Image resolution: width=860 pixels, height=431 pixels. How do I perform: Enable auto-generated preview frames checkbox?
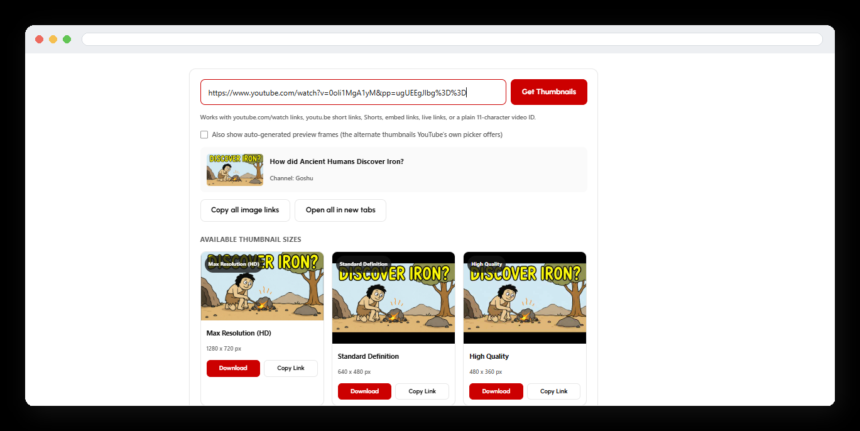click(x=204, y=134)
